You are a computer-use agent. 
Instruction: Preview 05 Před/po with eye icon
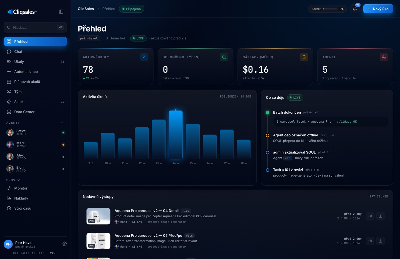pyautogui.click(x=370, y=241)
